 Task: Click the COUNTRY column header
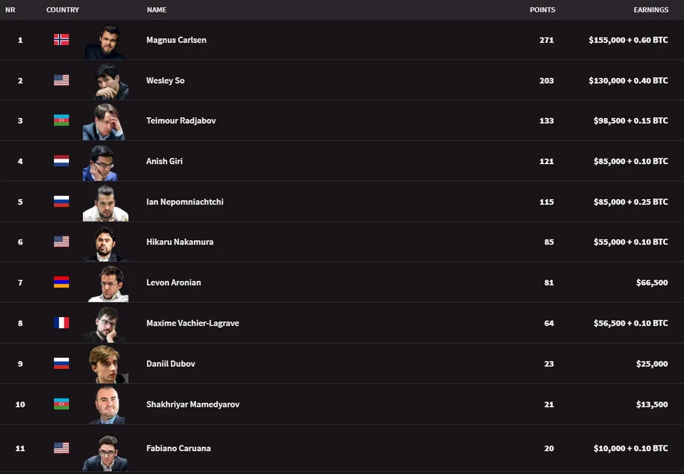click(63, 10)
